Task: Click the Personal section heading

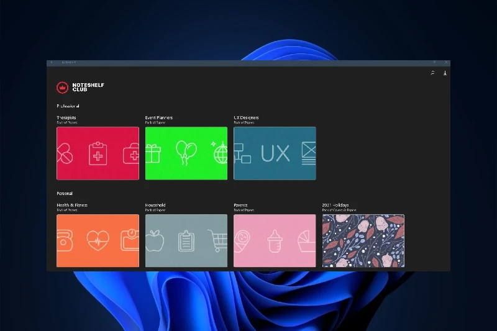Action: point(65,194)
